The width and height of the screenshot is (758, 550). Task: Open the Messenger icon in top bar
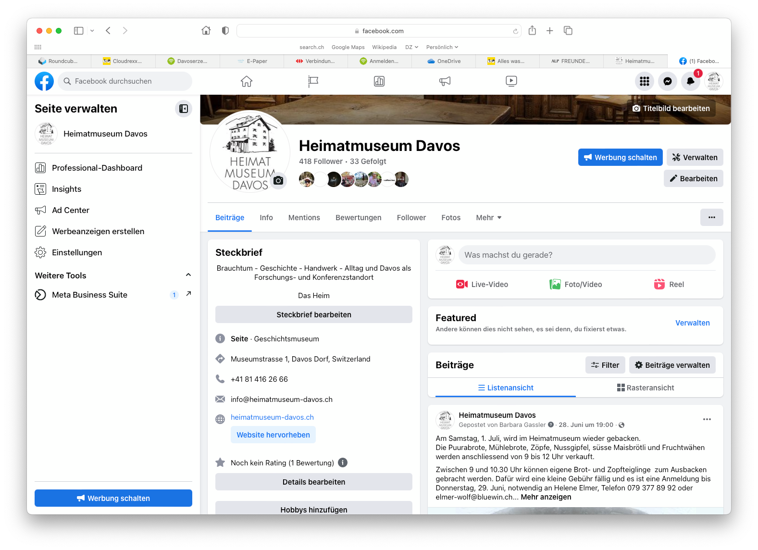(x=667, y=81)
